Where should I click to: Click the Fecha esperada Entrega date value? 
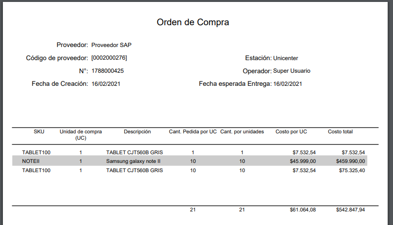coord(288,84)
